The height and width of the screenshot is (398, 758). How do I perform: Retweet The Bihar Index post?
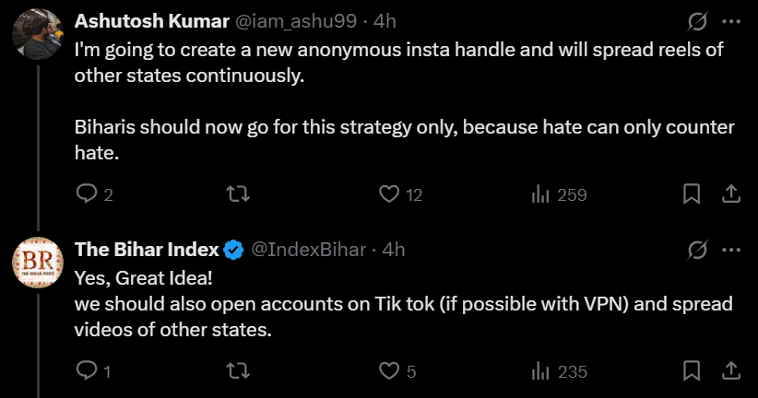[x=237, y=371]
